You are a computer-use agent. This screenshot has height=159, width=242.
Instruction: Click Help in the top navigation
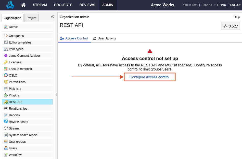223,5
